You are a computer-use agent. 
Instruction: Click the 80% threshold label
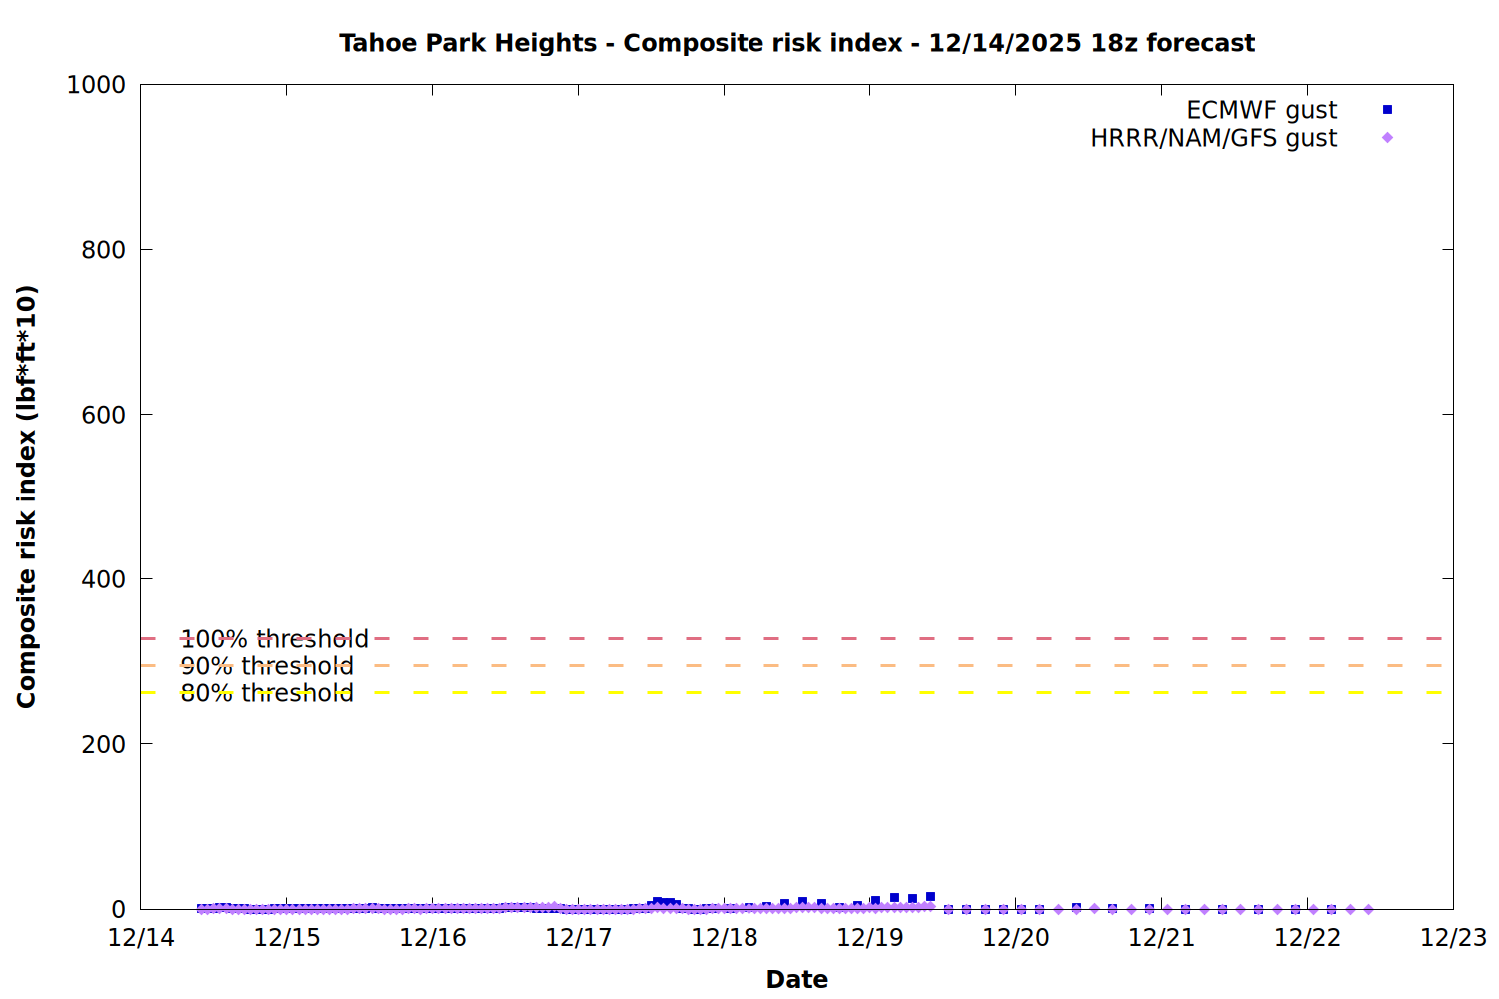click(x=267, y=693)
